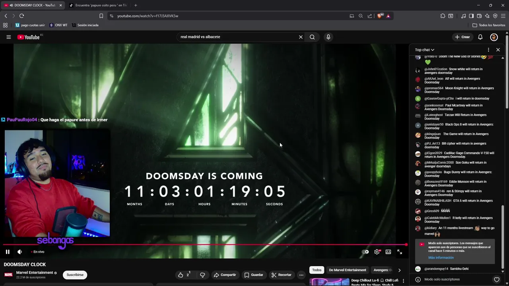Close the DOOMSDAY CLOCK tab

click(x=60, y=5)
